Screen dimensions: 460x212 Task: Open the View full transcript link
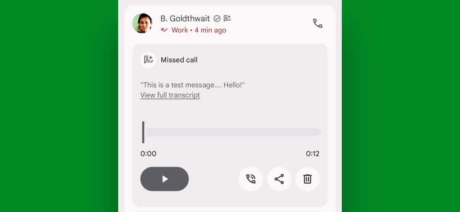(x=170, y=95)
